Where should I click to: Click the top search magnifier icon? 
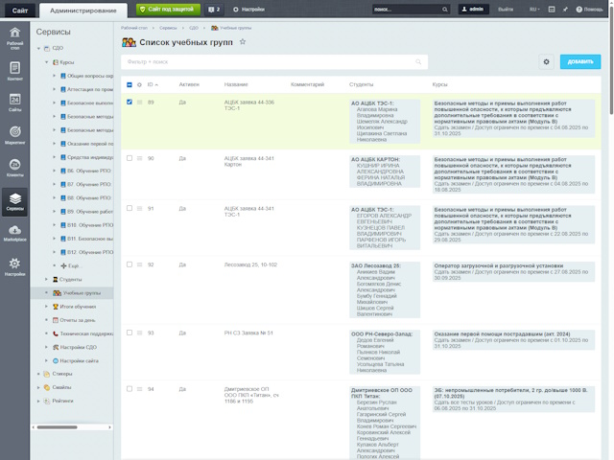445,10
